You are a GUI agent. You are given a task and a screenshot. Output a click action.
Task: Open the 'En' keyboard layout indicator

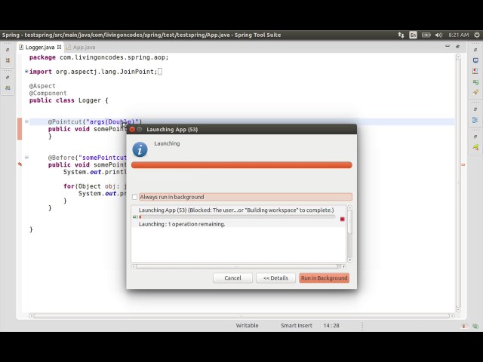(x=413, y=35)
